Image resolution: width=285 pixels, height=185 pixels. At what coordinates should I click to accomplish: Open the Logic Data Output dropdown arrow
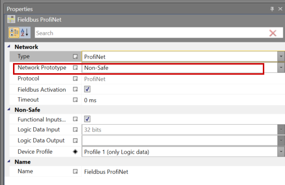(281, 141)
